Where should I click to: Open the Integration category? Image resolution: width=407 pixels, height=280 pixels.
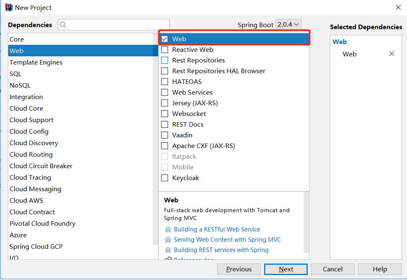click(x=80, y=97)
